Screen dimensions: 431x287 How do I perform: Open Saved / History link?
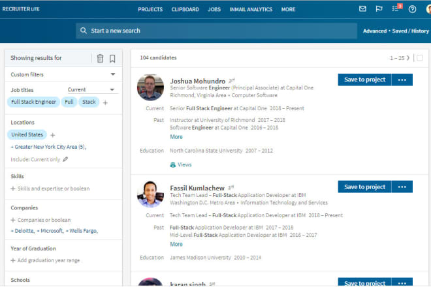[x=410, y=31]
